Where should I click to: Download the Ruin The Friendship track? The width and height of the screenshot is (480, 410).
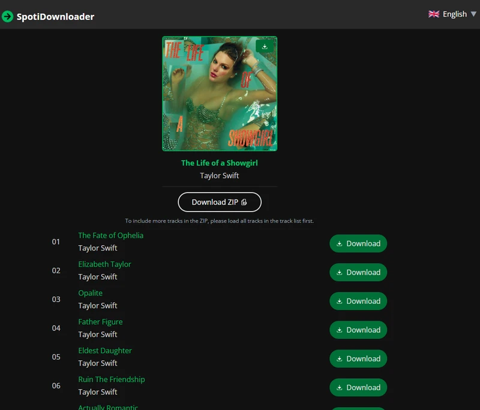coord(358,387)
